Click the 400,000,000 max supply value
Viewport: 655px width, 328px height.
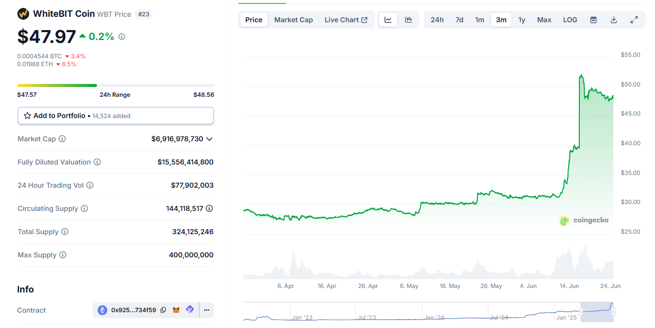pyautogui.click(x=191, y=255)
